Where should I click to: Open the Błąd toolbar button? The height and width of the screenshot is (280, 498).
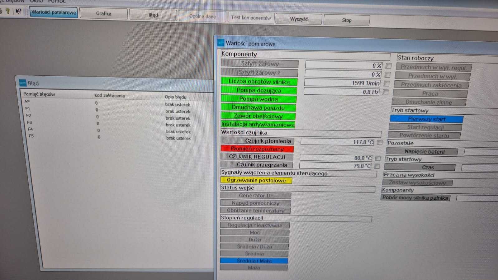pyautogui.click(x=153, y=15)
